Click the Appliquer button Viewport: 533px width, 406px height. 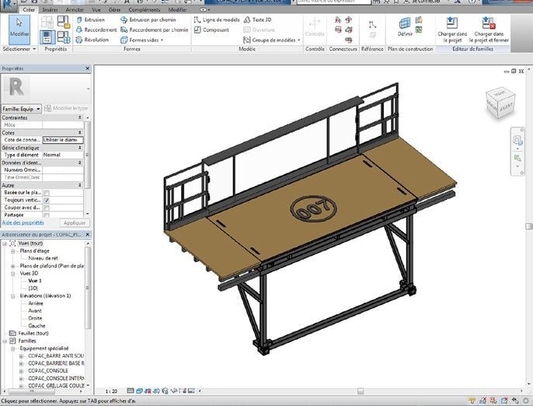pyautogui.click(x=75, y=222)
